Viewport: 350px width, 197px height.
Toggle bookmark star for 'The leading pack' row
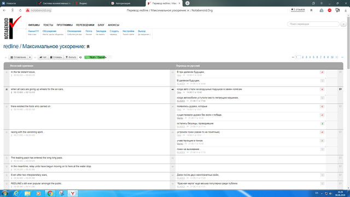7,158
